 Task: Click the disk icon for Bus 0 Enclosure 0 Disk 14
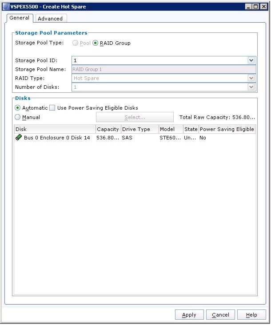19,138
